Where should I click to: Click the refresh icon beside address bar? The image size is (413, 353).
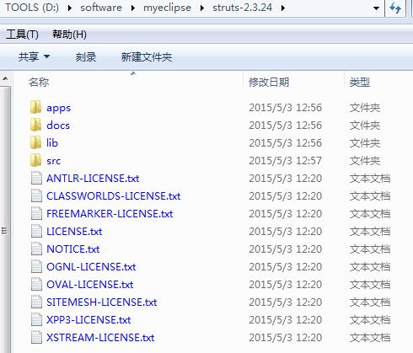tap(395, 8)
